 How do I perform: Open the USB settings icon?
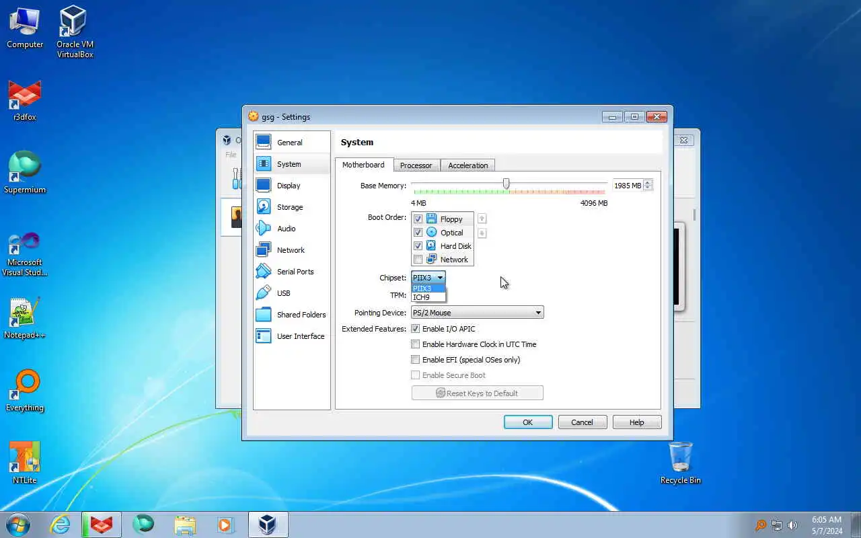[264, 293]
